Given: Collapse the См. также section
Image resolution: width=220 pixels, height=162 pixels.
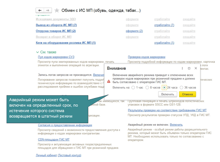Looking at the screenshot, I should click(37, 52).
